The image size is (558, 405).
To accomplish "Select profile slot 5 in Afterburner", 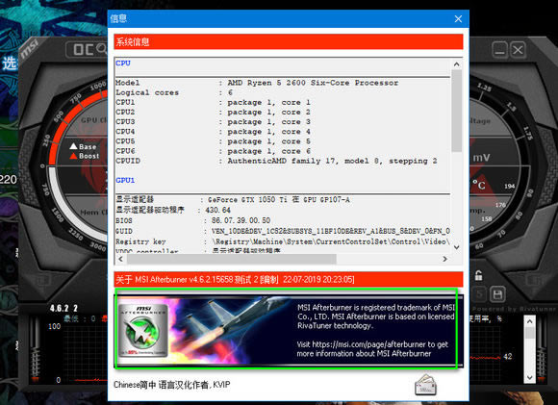I will (479, 294).
